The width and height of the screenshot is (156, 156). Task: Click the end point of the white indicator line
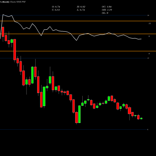(x=141, y=39)
